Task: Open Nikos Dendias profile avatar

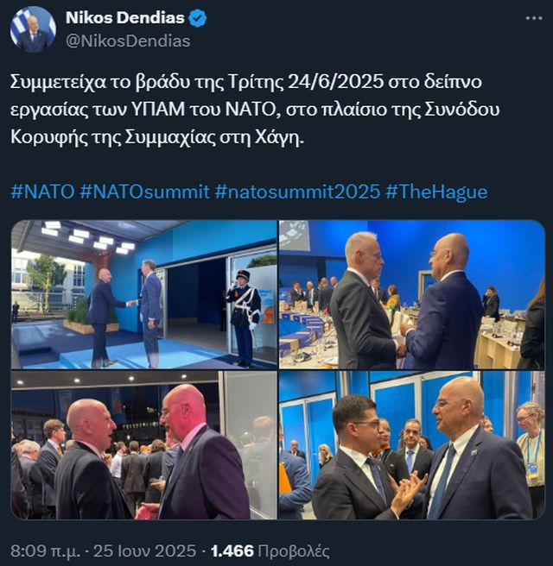Action: (33, 28)
